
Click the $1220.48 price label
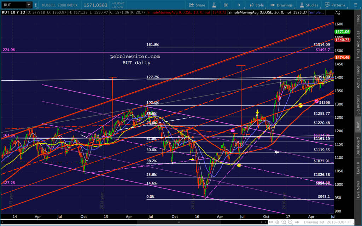[322, 123]
